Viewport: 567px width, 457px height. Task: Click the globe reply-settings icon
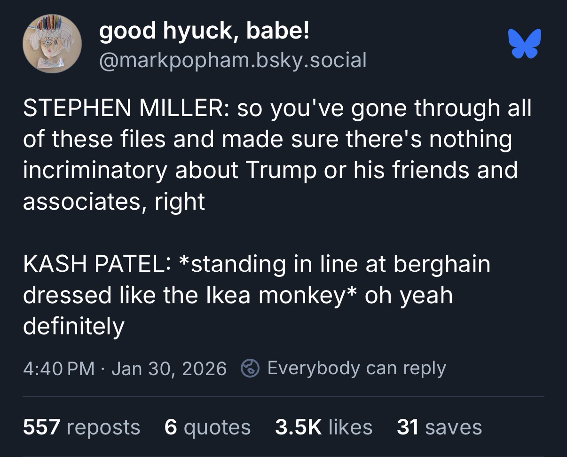251,368
